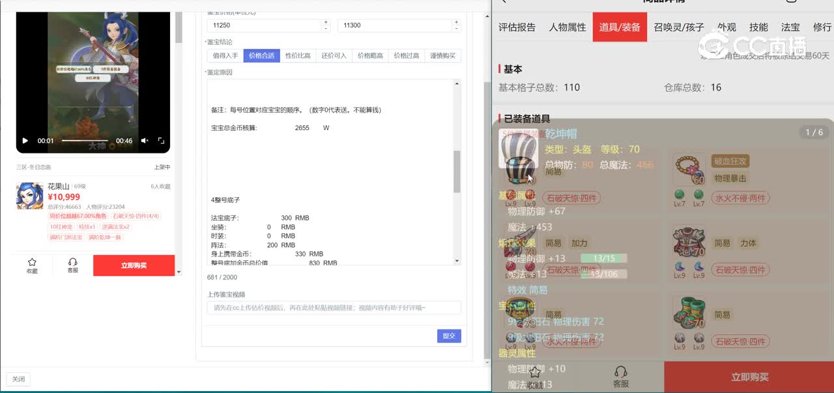Select the 性价比高 conclusion option

pos(298,56)
